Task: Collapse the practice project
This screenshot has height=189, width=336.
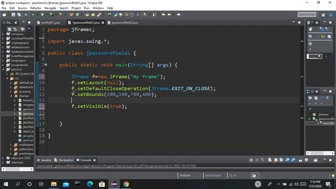Action: [3, 69]
